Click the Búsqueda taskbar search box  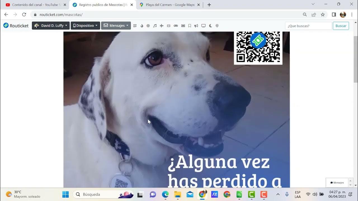click(x=103, y=194)
